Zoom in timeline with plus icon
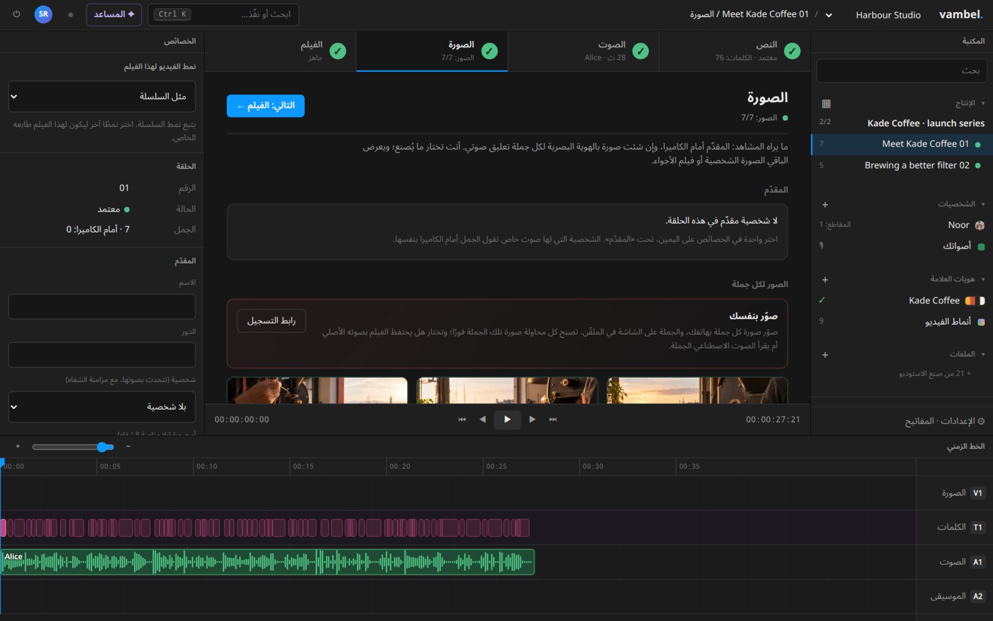 [x=18, y=447]
